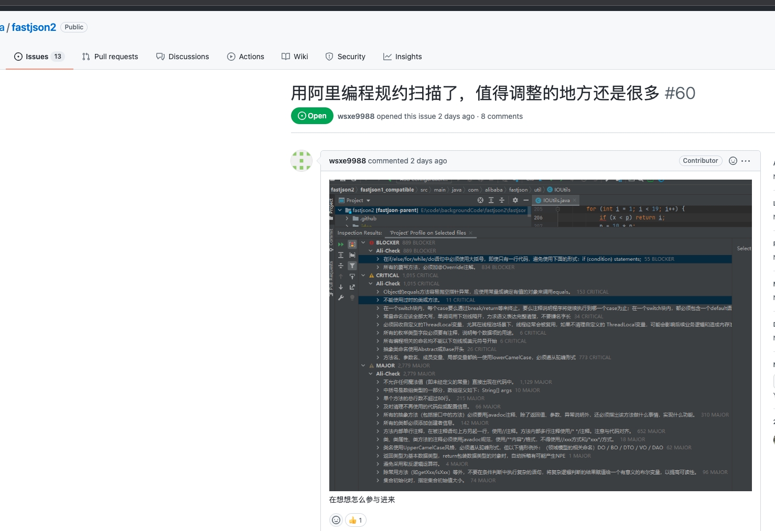Open the comment options kebab menu
The height and width of the screenshot is (531, 775).
point(746,161)
